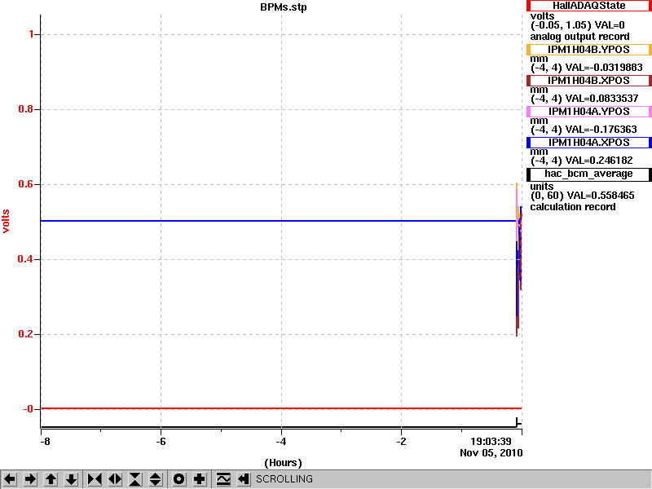Click the red HallADAQState trace line near zero
The height and width of the screenshot is (489, 652).
coord(281,408)
